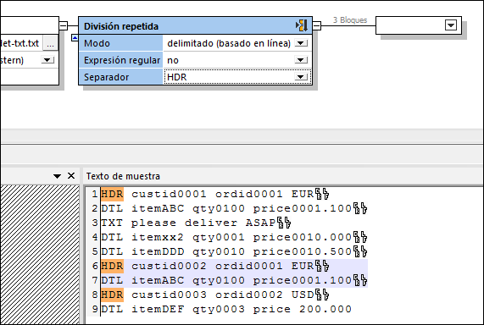Click the connector on the left input block
Image resolution: width=484 pixels, height=325 pixels.
coord(64,25)
